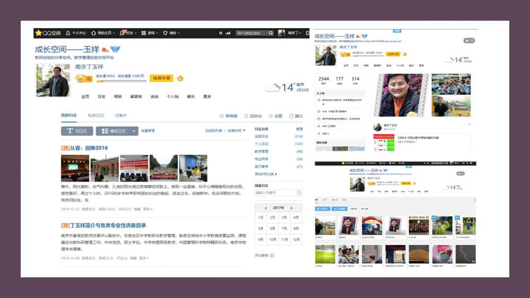Screen dimensions: 530x298
Task: Click the search magnifier in top bar
Action: click(270, 33)
